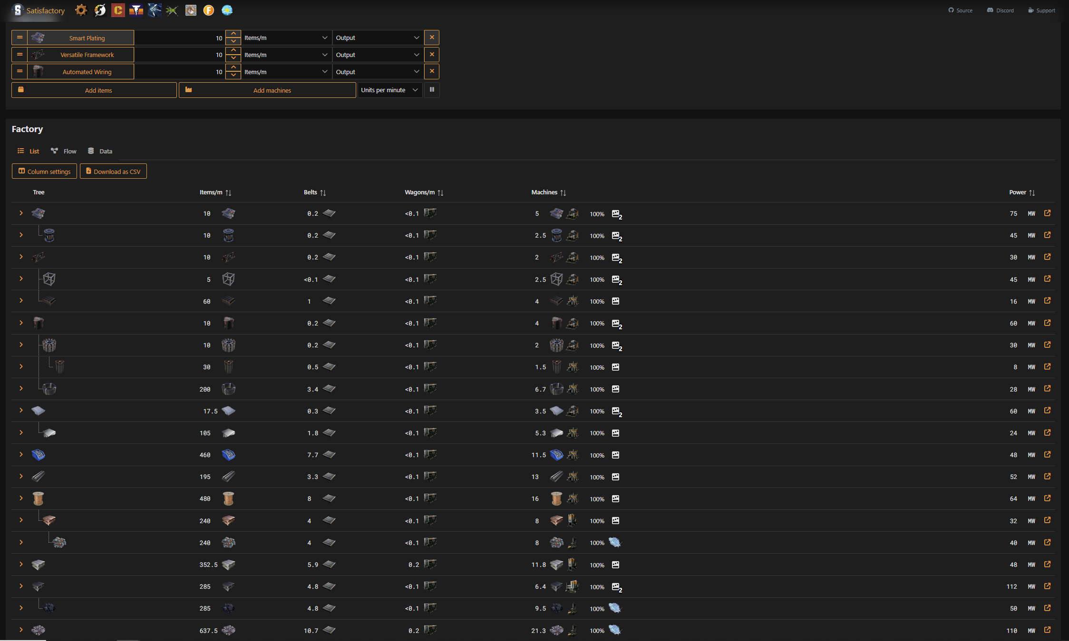The image size is (1069, 641).
Task: Toggle sorting on the Machines column
Action: (563, 192)
